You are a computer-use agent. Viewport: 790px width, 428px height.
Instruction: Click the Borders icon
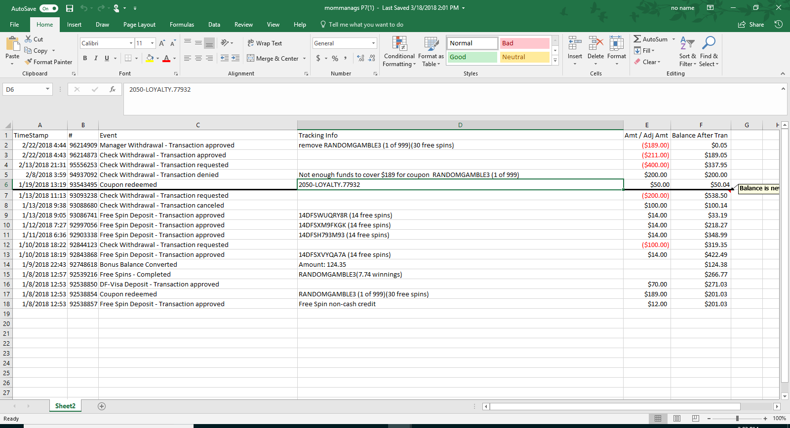coord(128,58)
